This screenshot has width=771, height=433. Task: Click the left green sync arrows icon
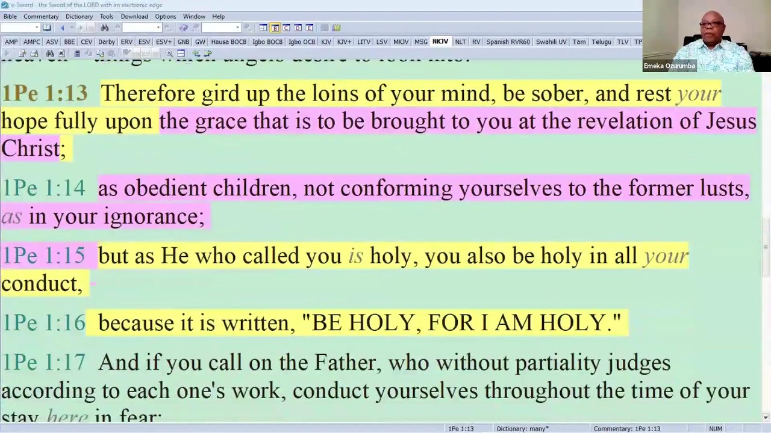tap(196, 53)
